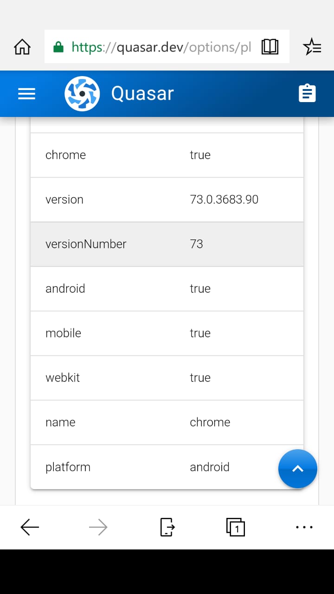Tap the name chrome row

click(x=167, y=422)
